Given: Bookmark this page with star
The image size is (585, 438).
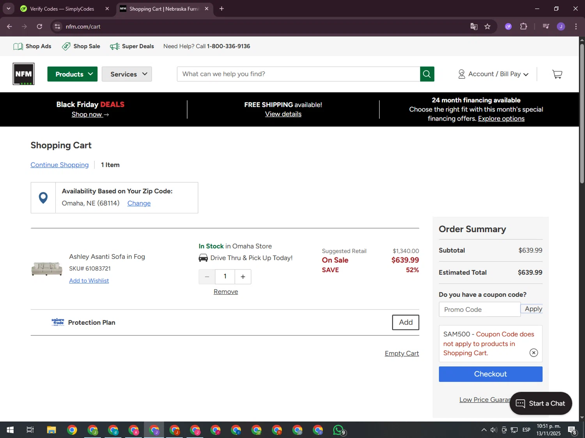Looking at the screenshot, I should tap(487, 26).
